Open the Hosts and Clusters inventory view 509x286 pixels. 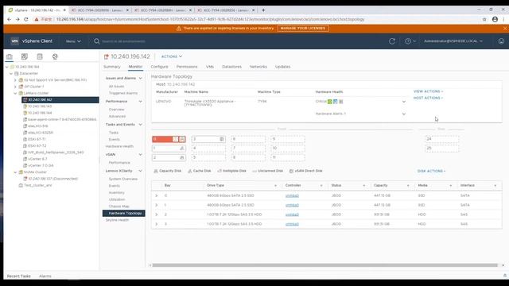coord(10,56)
